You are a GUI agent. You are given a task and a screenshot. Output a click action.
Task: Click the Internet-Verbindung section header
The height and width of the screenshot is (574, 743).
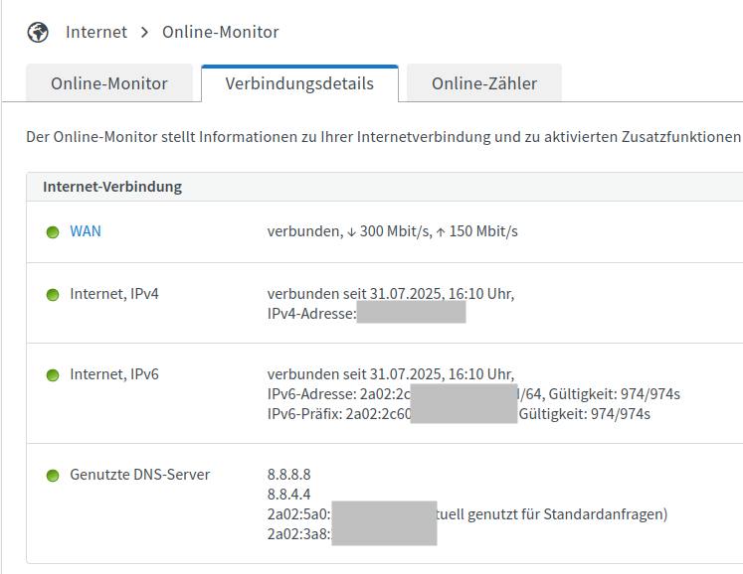tap(112, 187)
